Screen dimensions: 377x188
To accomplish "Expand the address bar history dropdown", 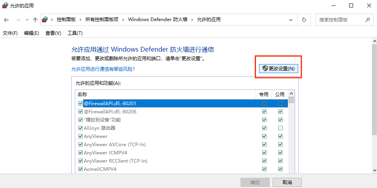I will click(x=291, y=20).
